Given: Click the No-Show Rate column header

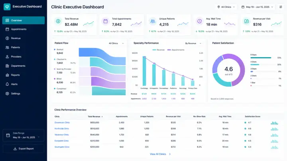Looking at the screenshot, I should pos(199,116).
